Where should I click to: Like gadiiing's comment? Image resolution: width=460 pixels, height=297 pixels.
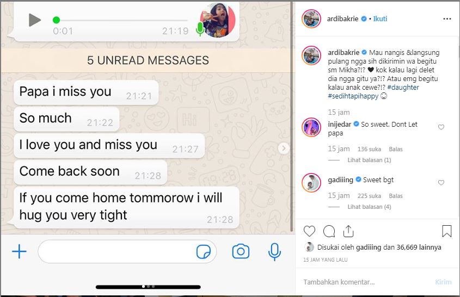(441, 182)
